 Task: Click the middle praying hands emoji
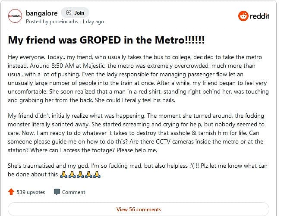pos(80,174)
